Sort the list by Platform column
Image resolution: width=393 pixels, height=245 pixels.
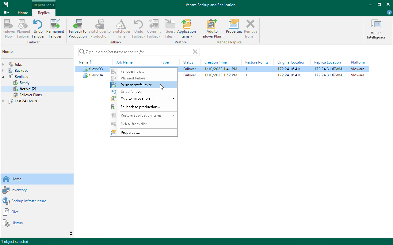358,62
